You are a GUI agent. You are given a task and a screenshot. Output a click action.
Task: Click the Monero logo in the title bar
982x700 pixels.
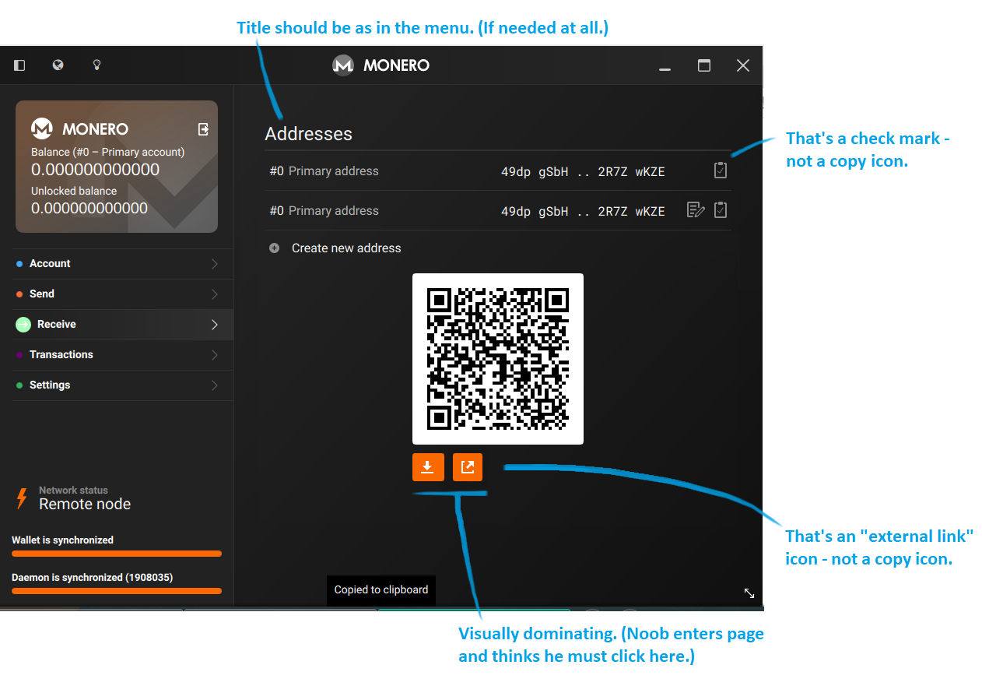pyautogui.click(x=342, y=65)
